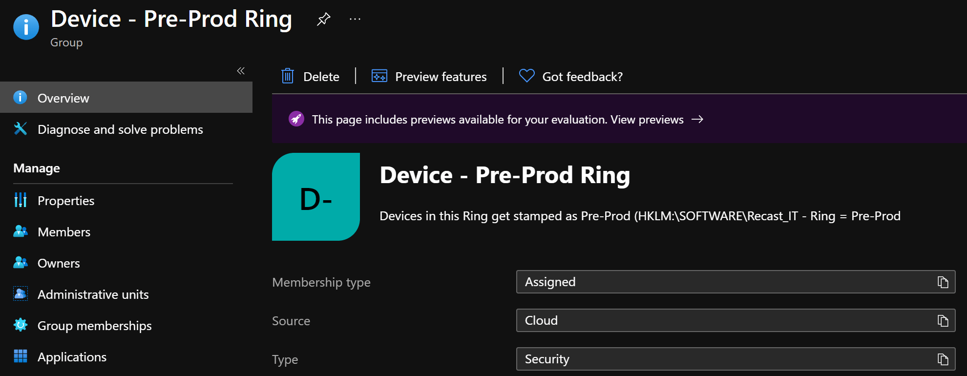This screenshot has width=967, height=376.
Task: Open Administrative units
Action: [x=93, y=294]
